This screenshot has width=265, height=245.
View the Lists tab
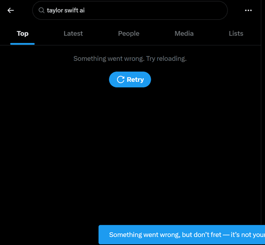(236, 34)
